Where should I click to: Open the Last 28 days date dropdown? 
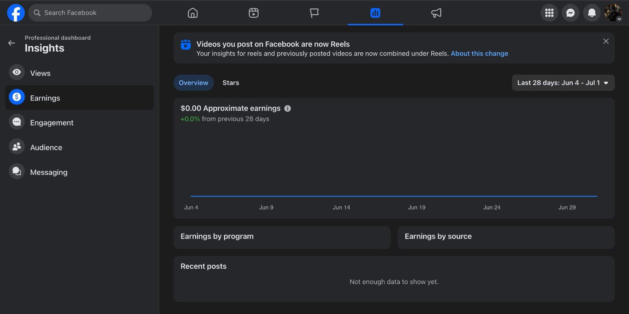tap(563, 83)
